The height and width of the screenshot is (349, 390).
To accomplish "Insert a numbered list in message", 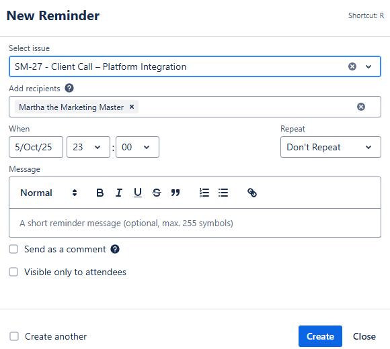I will click(x=204, y=193).
